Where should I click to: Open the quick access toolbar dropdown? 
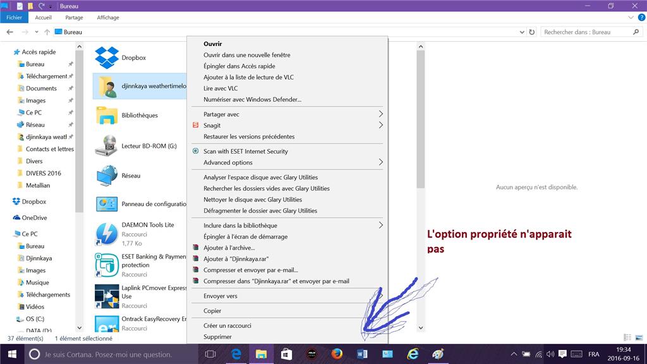[51, 6]
